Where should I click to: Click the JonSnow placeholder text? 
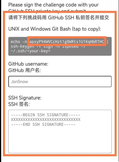point(20,82)
